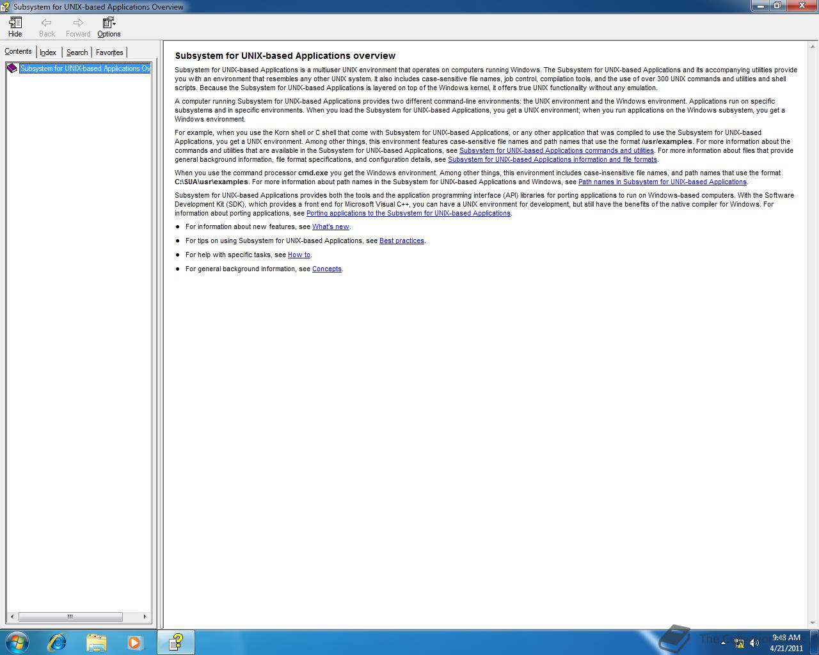Click the contents pane scroll left arrow
The height and width of the screenshot is (655, 819).
click(x=11, y=617)
